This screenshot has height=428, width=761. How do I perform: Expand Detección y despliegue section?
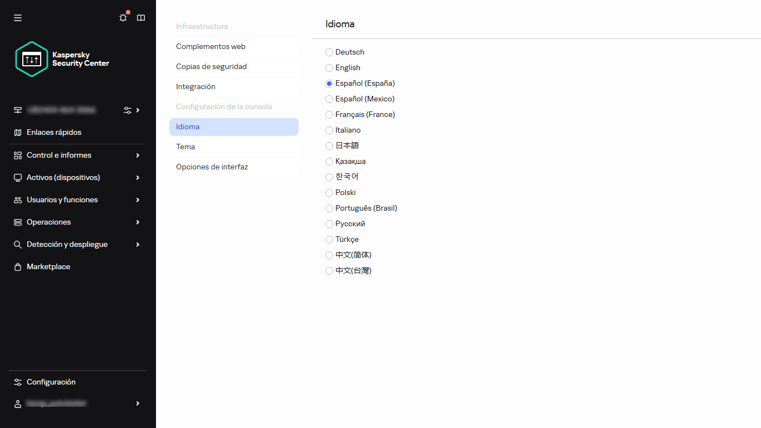click(138, 245)
